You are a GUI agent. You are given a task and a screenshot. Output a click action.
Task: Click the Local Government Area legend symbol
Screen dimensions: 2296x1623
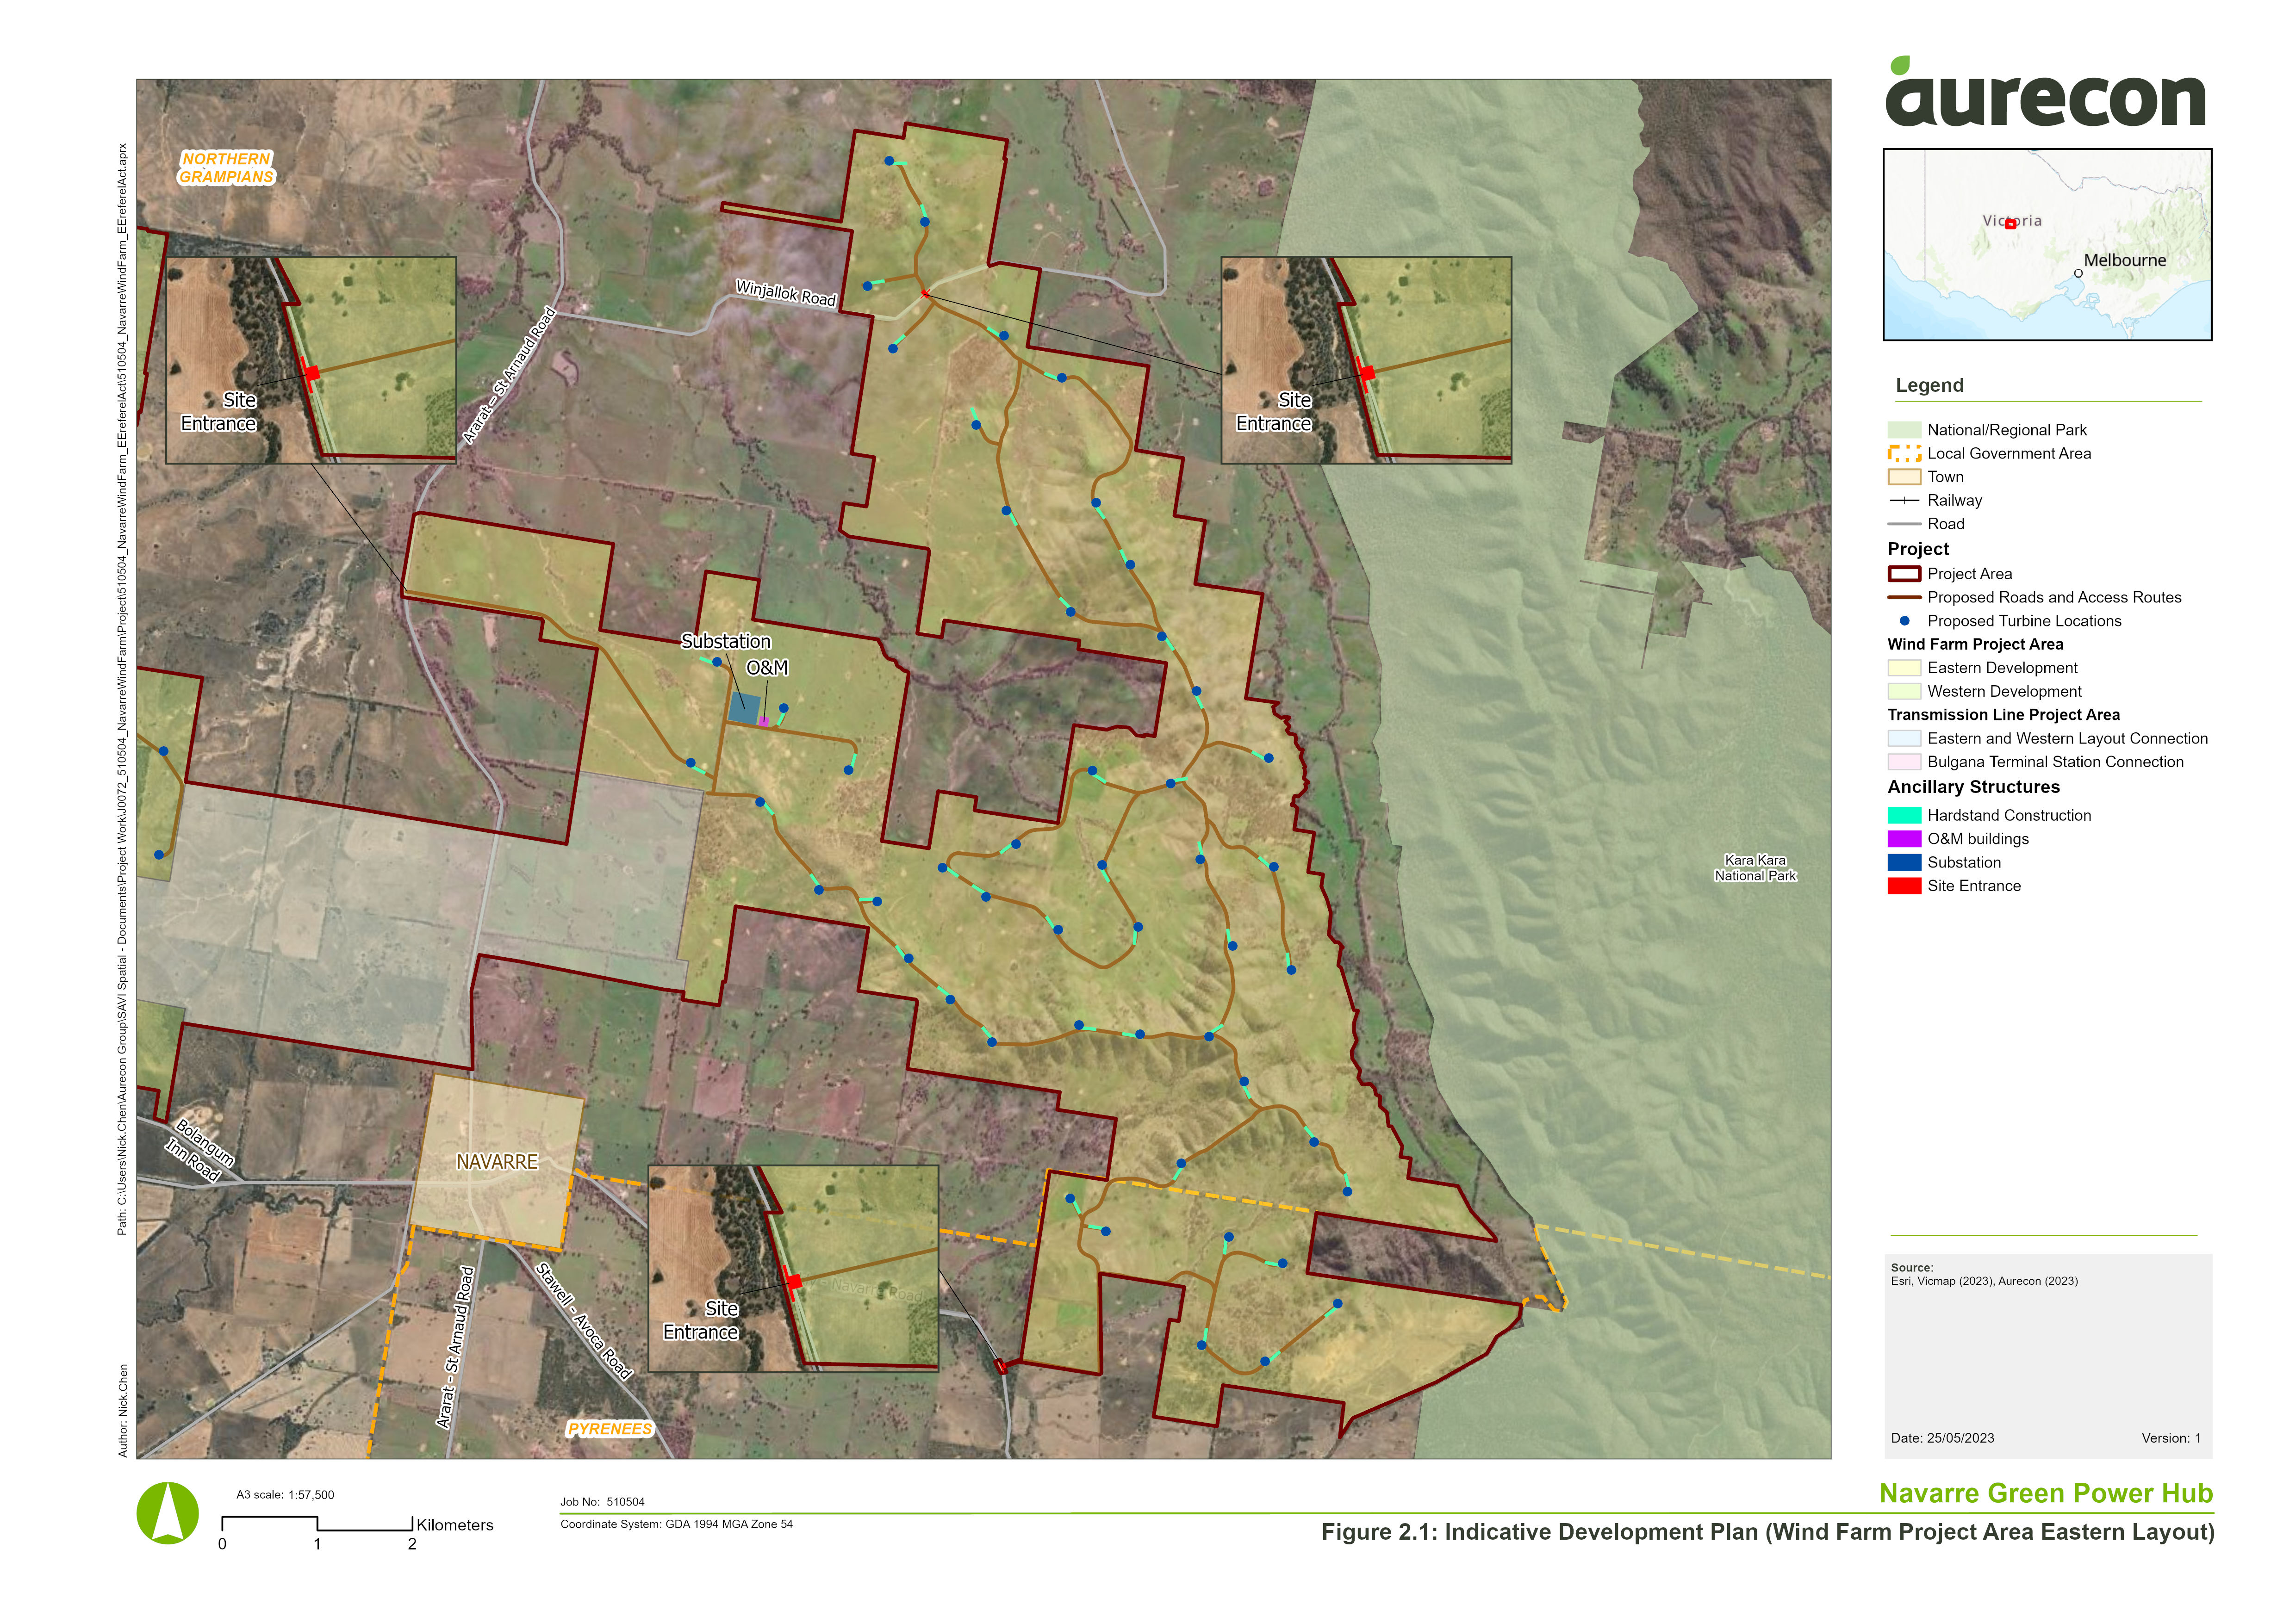(x=1904, y=454)
